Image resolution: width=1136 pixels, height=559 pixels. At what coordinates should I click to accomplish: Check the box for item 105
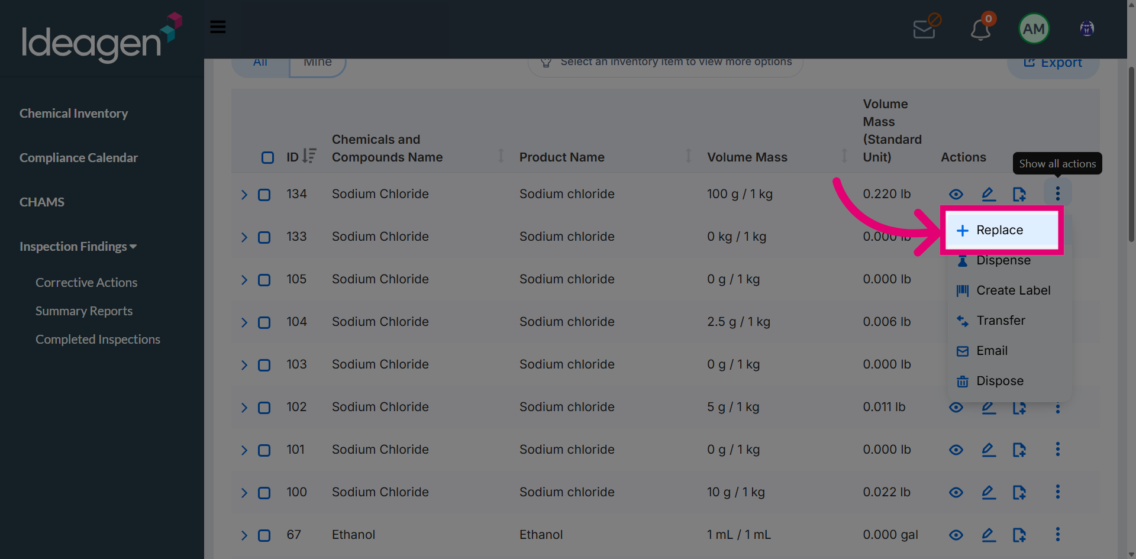click(x=264, y=280)
